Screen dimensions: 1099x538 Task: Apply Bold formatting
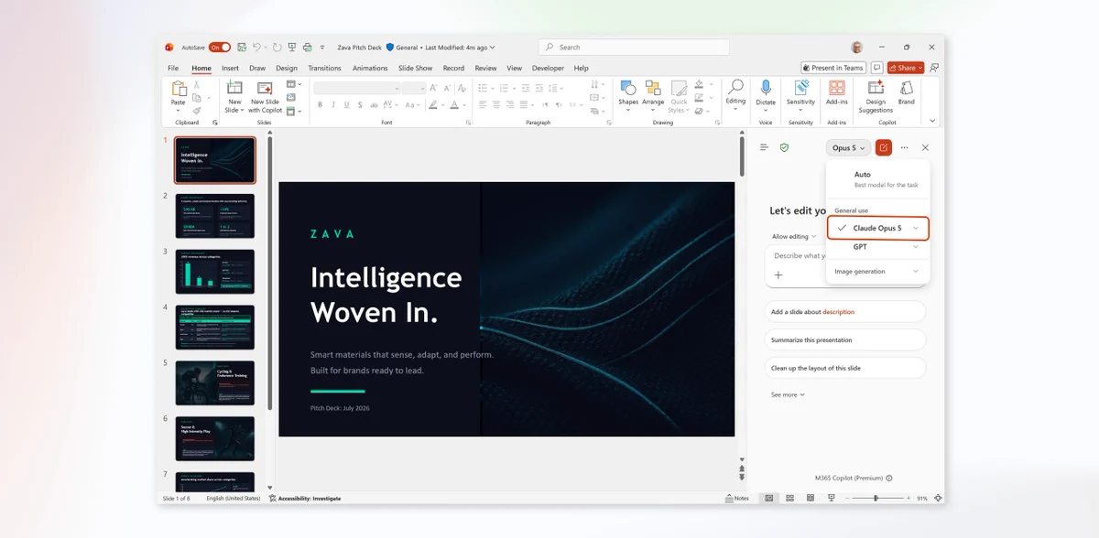320,104
